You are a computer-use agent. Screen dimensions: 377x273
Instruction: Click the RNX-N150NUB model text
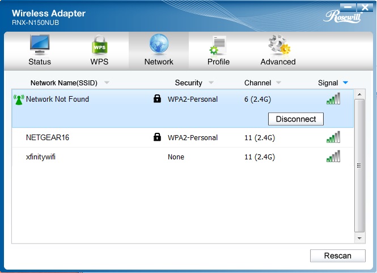click(35, 23)
